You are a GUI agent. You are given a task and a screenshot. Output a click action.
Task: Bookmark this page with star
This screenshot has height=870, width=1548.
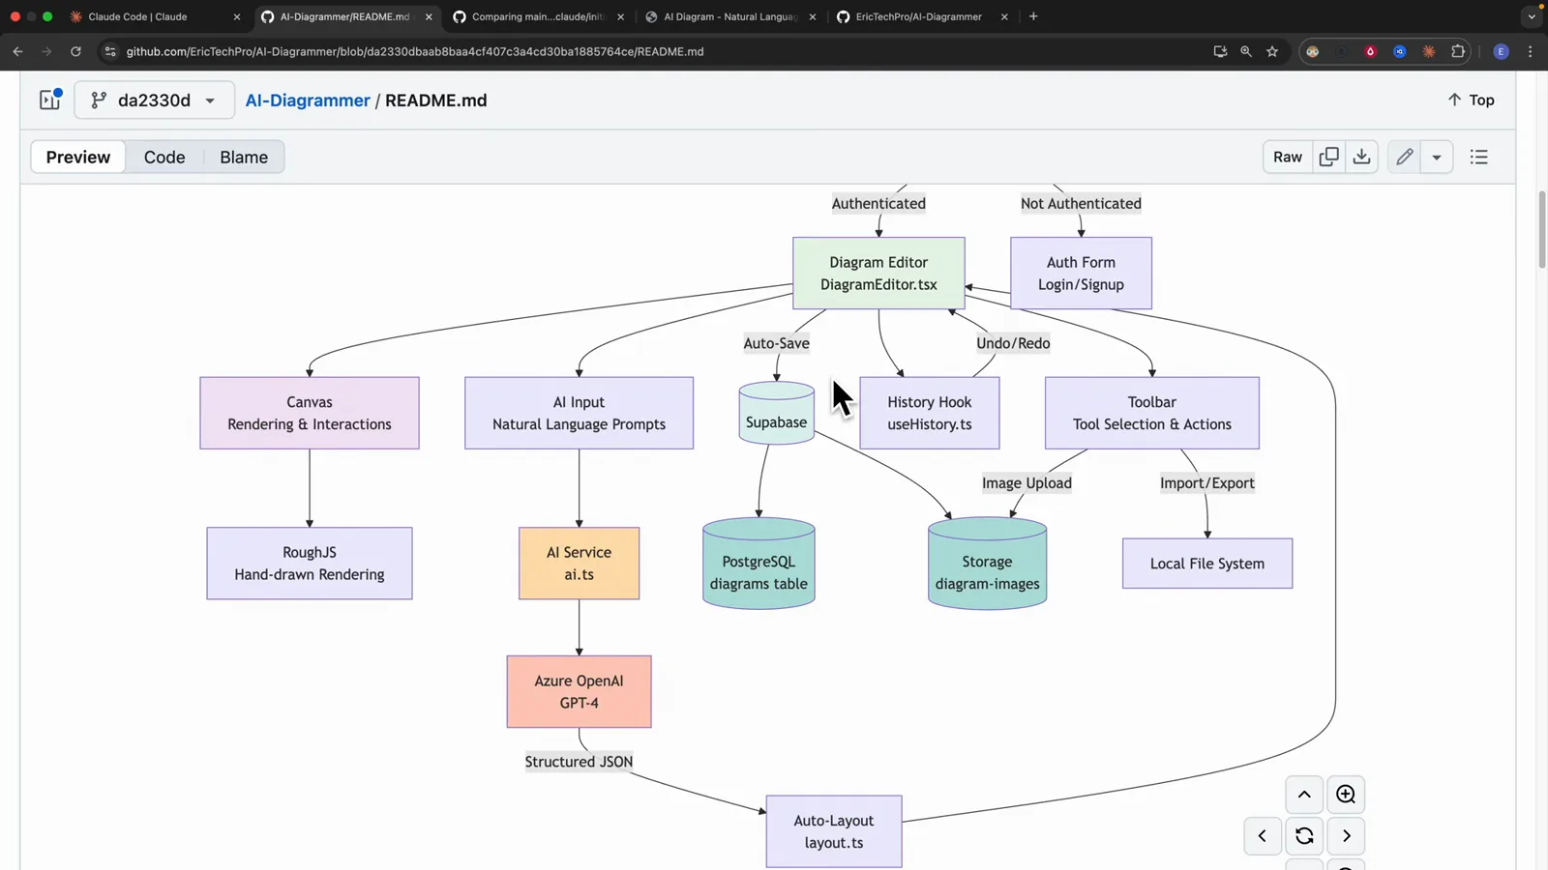[1272, 51]
